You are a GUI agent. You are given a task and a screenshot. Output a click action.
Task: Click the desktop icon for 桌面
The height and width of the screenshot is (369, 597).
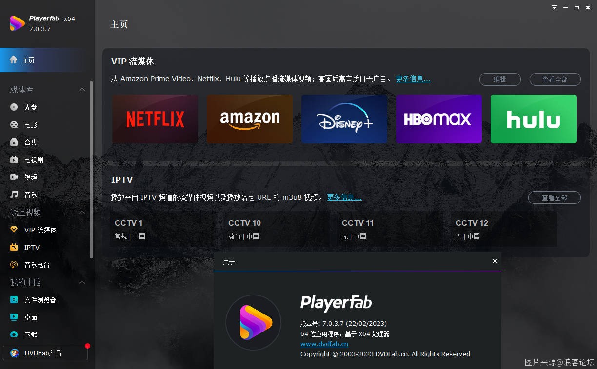(14, 317)
